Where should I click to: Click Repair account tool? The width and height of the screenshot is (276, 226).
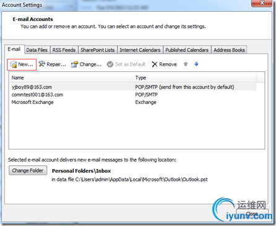52,64
